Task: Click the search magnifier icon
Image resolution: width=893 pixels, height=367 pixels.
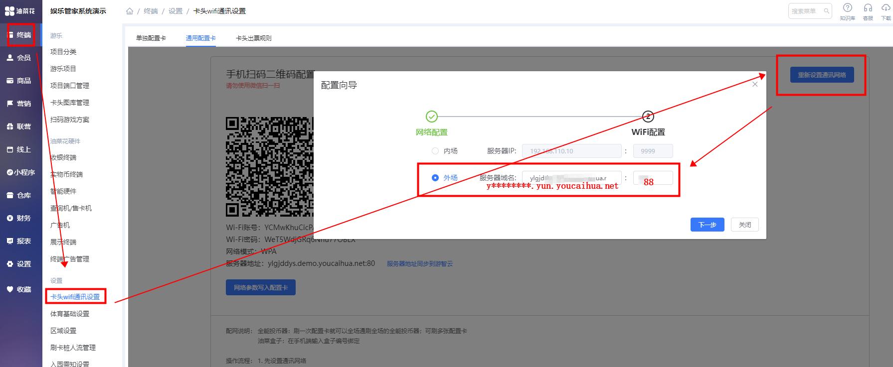Action: coord(827,11)
